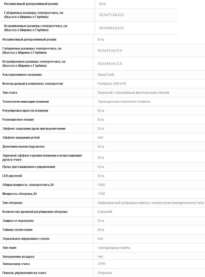Click the "Пульт дистанционного управления" label
The height and width of the screenshot is (277, 205).
point(29,167)
